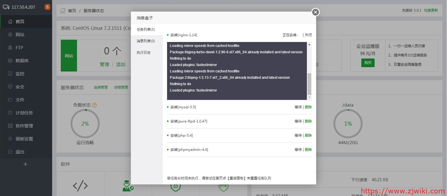The image size is (447, 196).
Task: Click the 购买 button for 企业运维版
Action: 368,63
